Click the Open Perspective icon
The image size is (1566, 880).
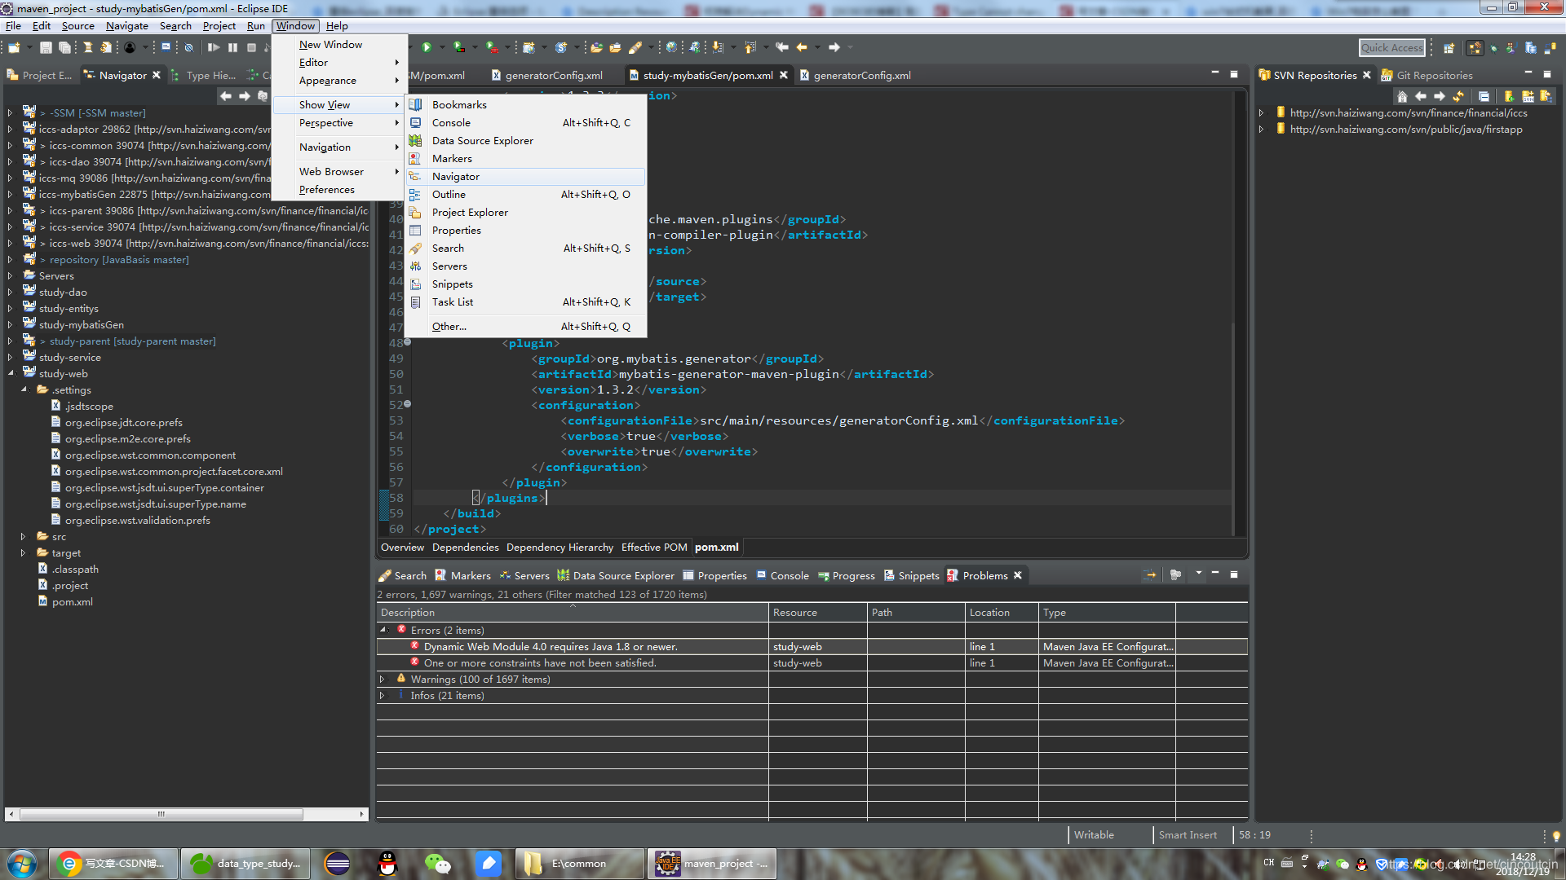pos(1449,48)
